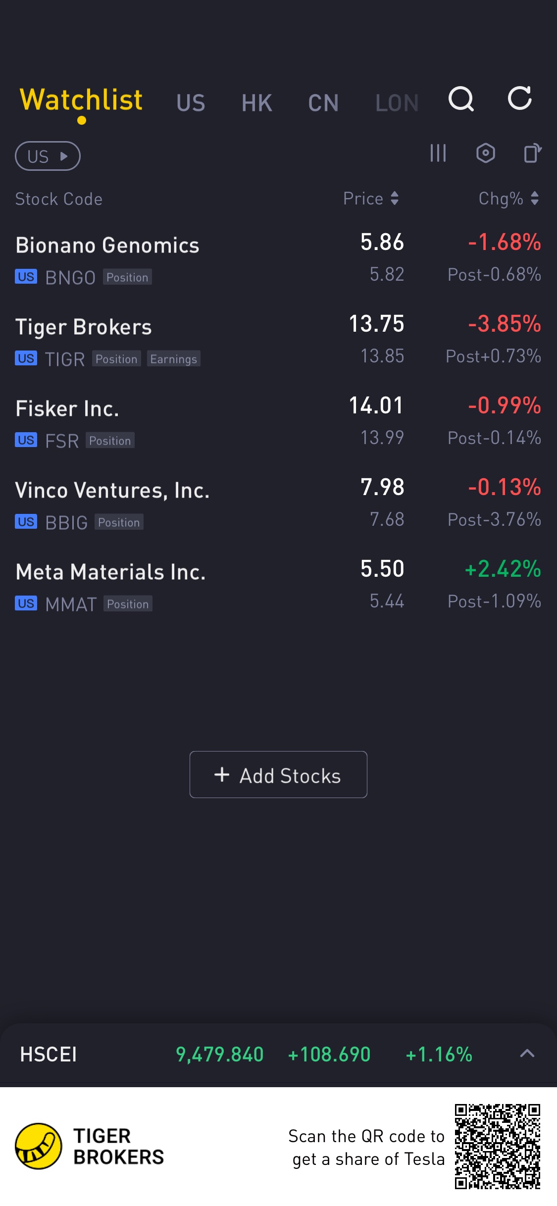
Task: Switch to the HK tab
Action: 257,103
